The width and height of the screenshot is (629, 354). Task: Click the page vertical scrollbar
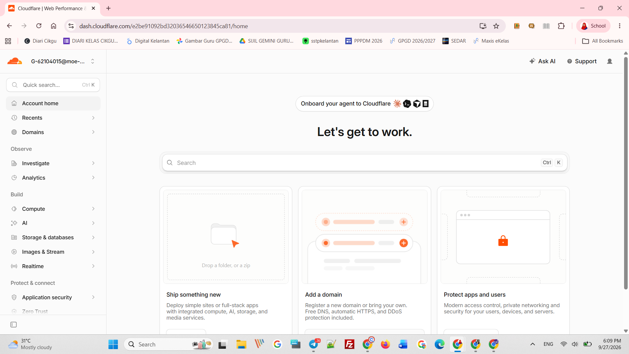click(625, 173)
